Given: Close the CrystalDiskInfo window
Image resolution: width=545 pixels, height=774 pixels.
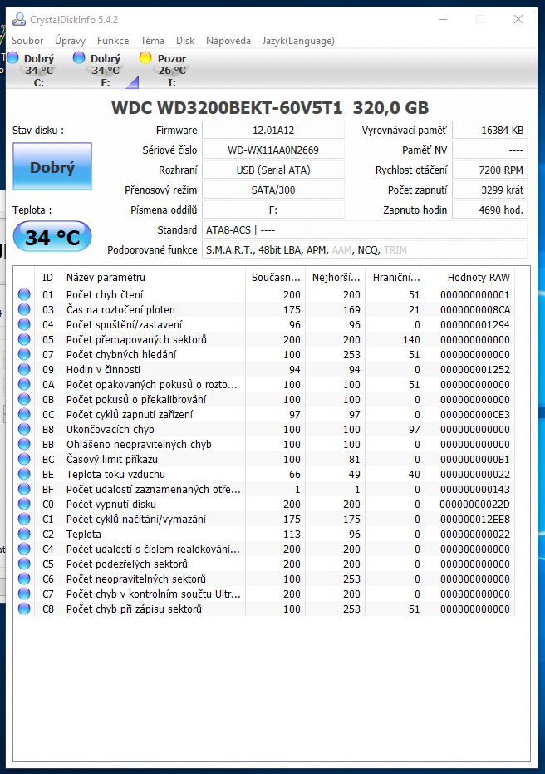Looking at the screenshot, I should coord(518,19).
